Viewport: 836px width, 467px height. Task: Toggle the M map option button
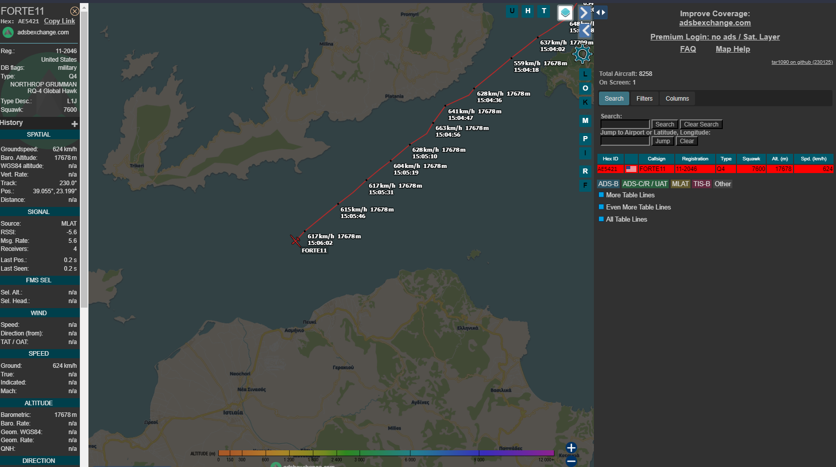[585, 120]
